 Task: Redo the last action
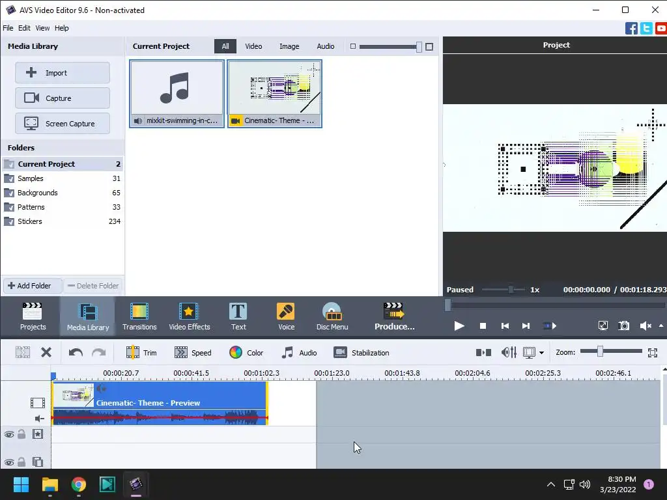(99, 352)
